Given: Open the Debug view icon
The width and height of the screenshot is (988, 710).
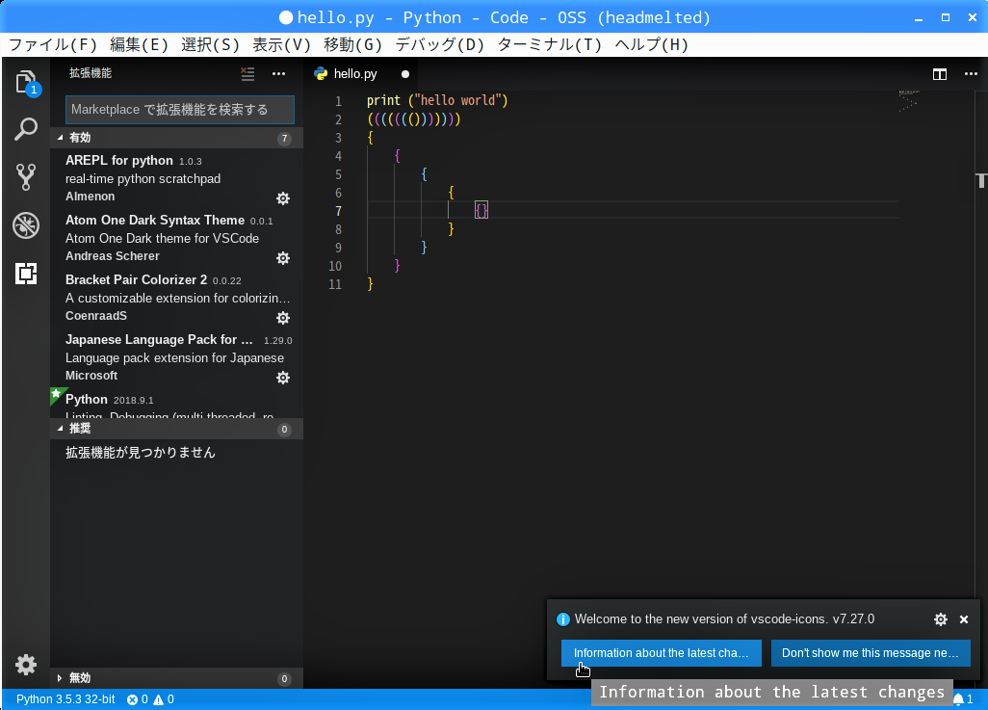Looking at the screenshot, I should 26,225.
